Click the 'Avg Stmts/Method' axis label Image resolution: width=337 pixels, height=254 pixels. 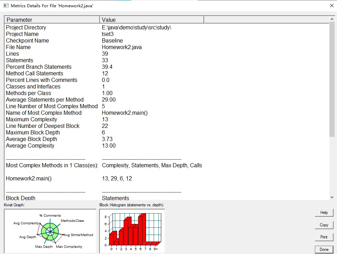click(x=78, y=235)
